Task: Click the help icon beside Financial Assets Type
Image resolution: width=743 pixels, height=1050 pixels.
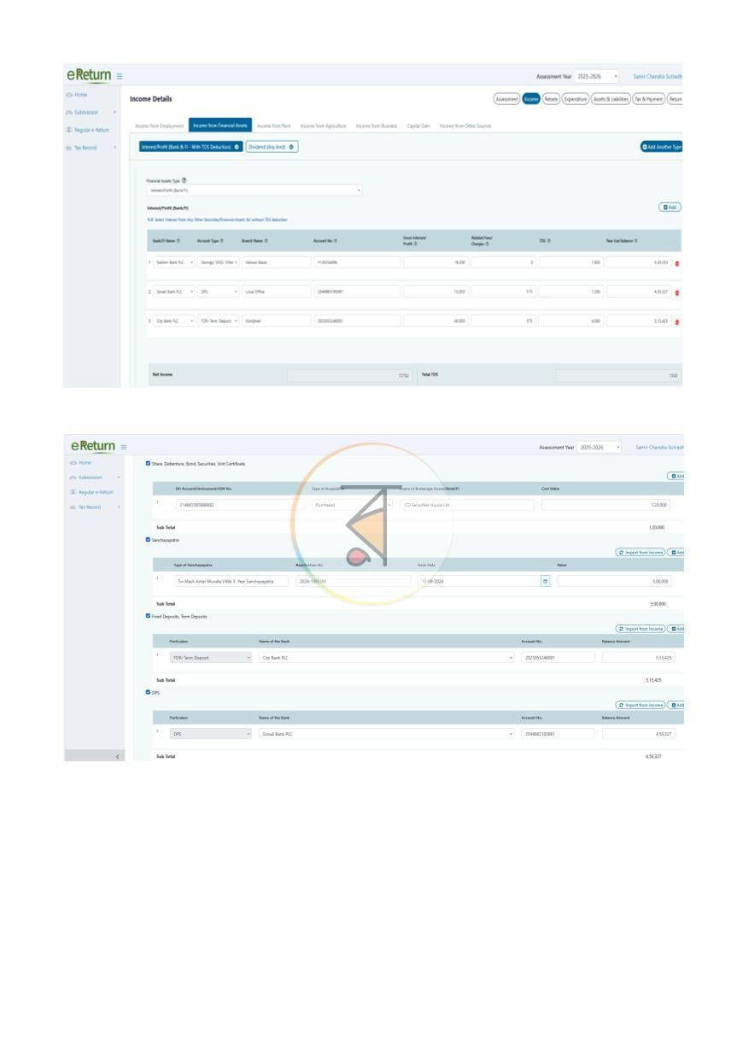Action: (184, 180)
